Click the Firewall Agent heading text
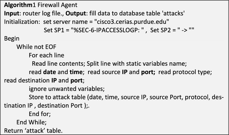This screenshot has height=135, width=229. [57, 5]
